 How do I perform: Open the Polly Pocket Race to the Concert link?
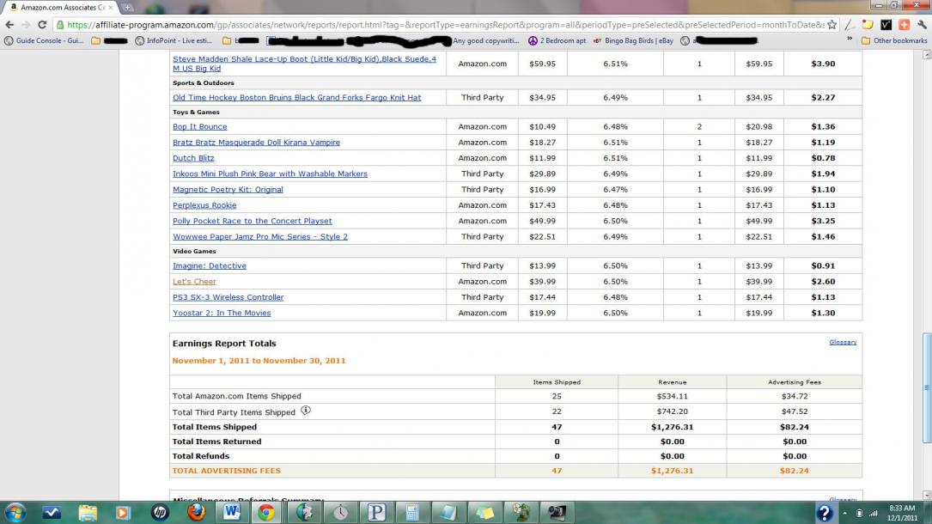coord(252,221)
